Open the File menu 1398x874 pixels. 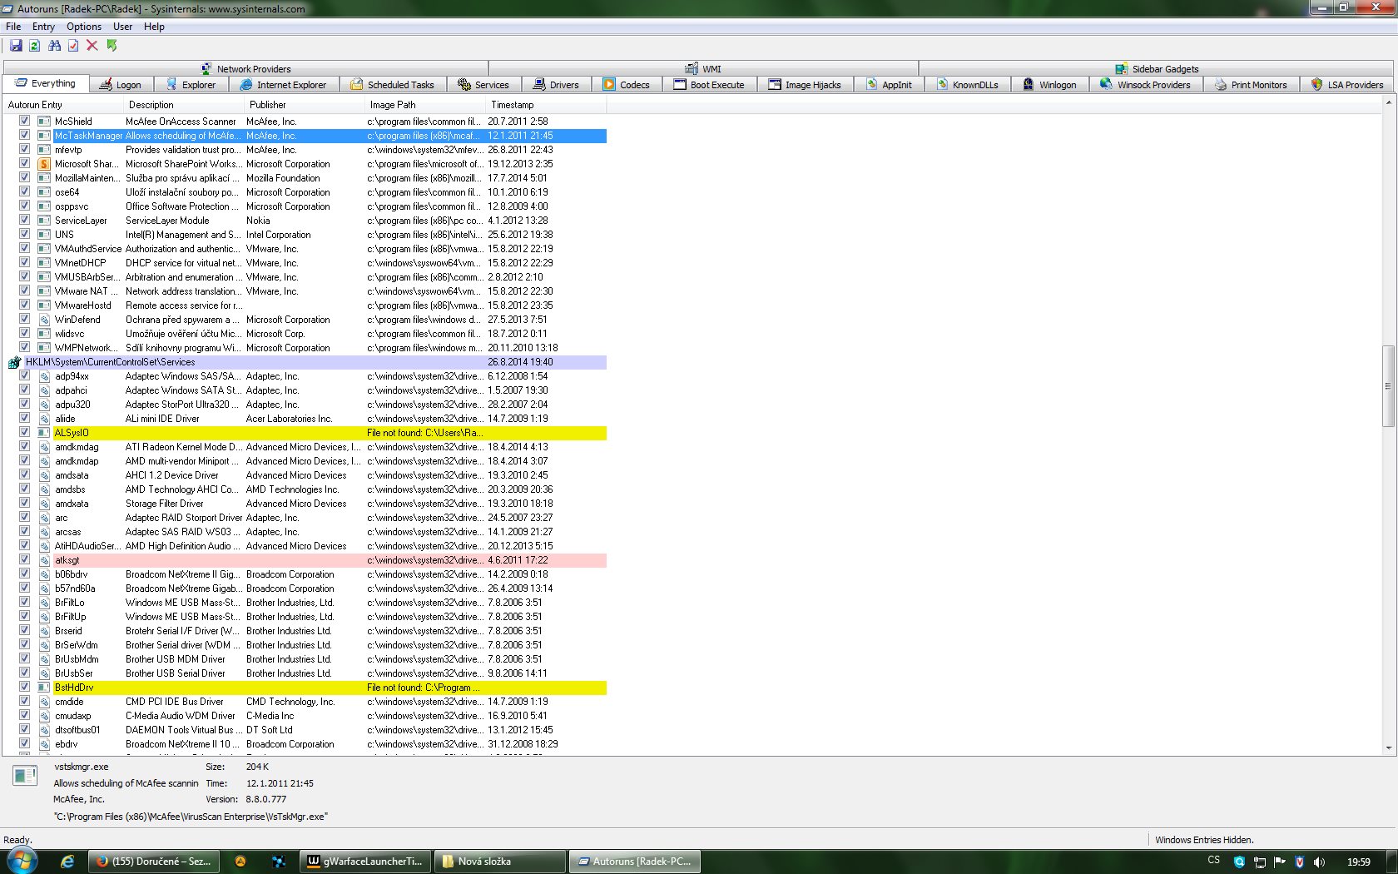click(13, 27)
